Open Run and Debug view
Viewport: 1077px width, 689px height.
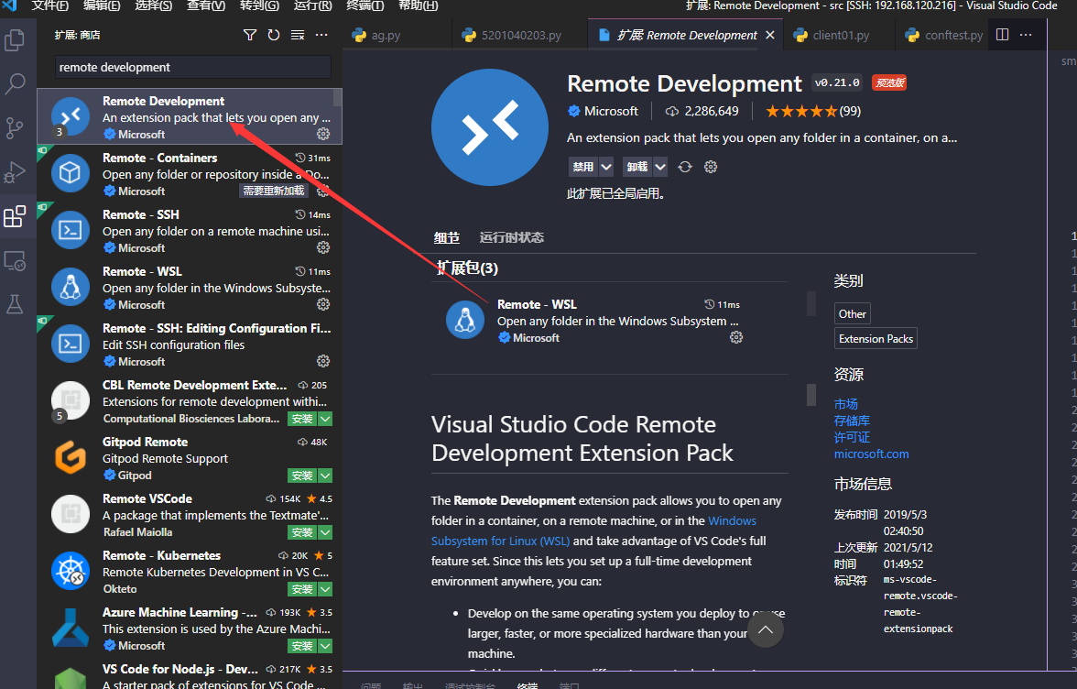15,172
